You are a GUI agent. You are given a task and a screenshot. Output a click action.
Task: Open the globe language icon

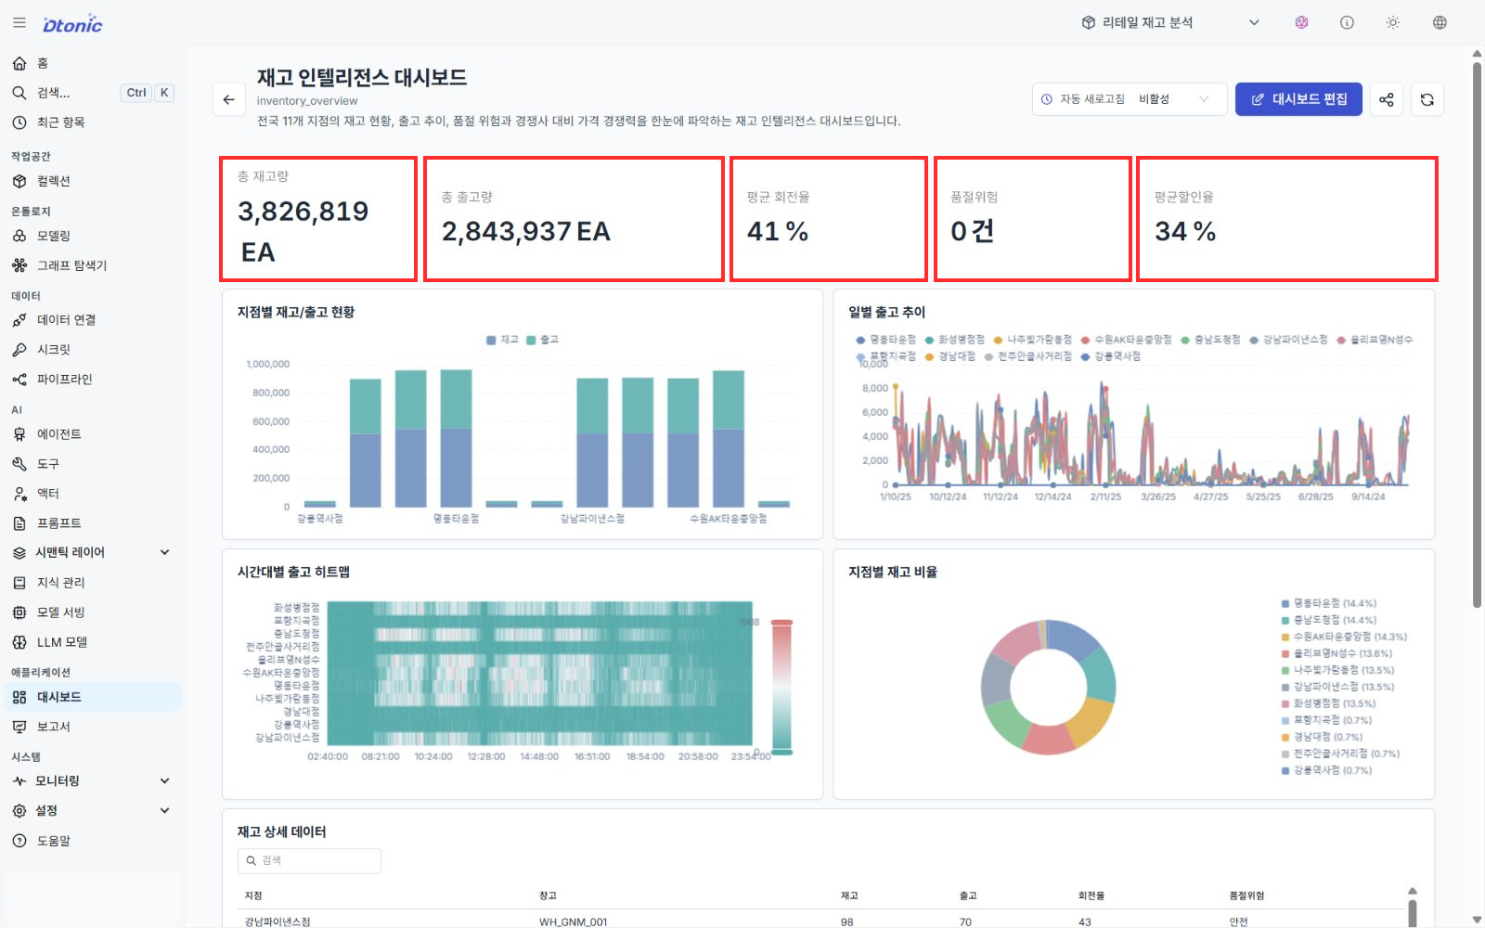pyautogui.click(x=1440, y=22)
